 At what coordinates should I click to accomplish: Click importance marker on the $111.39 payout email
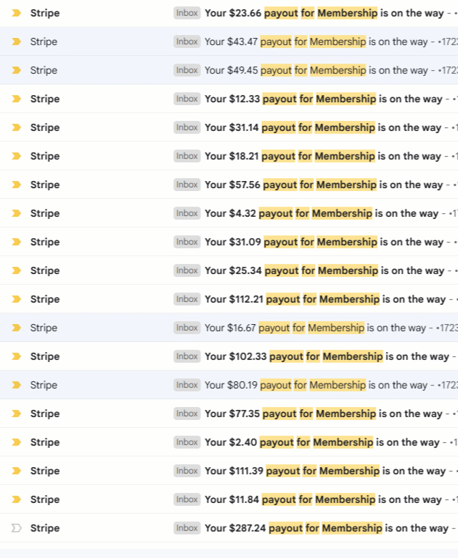[16, 471]
